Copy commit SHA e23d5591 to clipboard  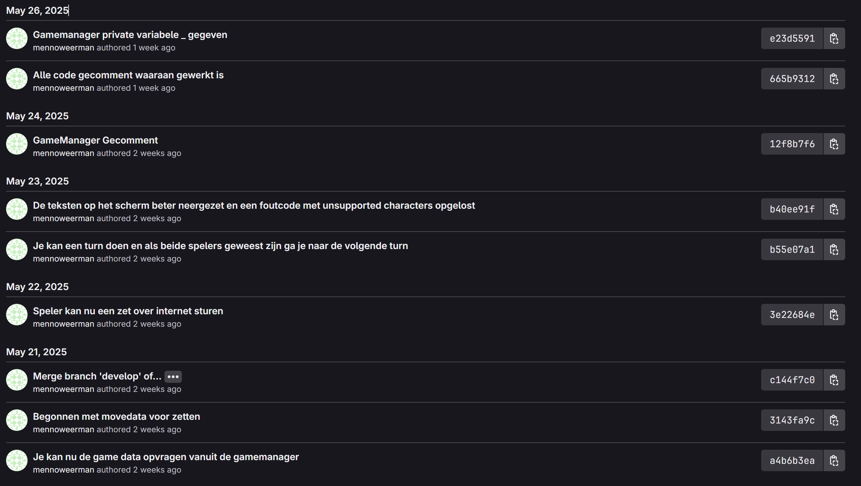click(834, 38)
